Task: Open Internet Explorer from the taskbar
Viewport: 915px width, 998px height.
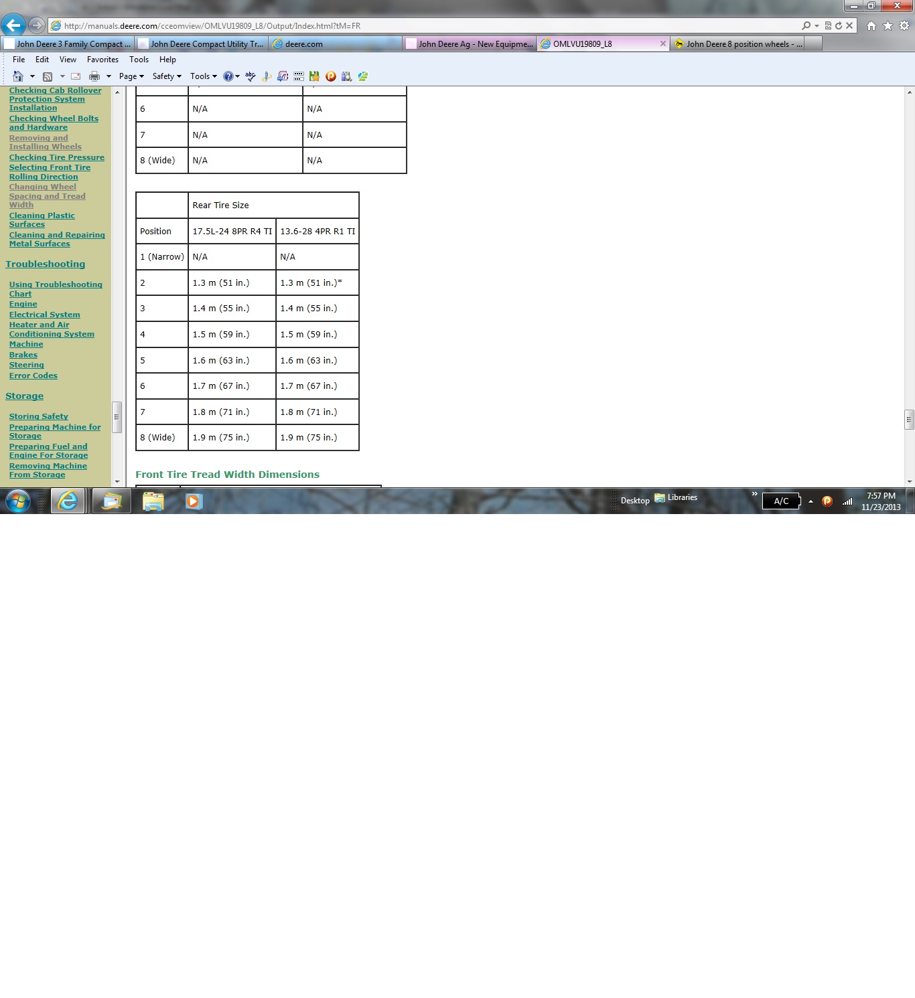Action: pyautogui.click(x=68, y=501)
